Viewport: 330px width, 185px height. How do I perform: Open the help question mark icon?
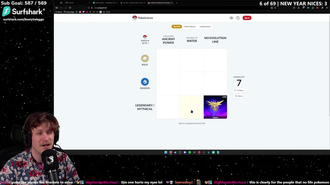click(x=238, y=18)
